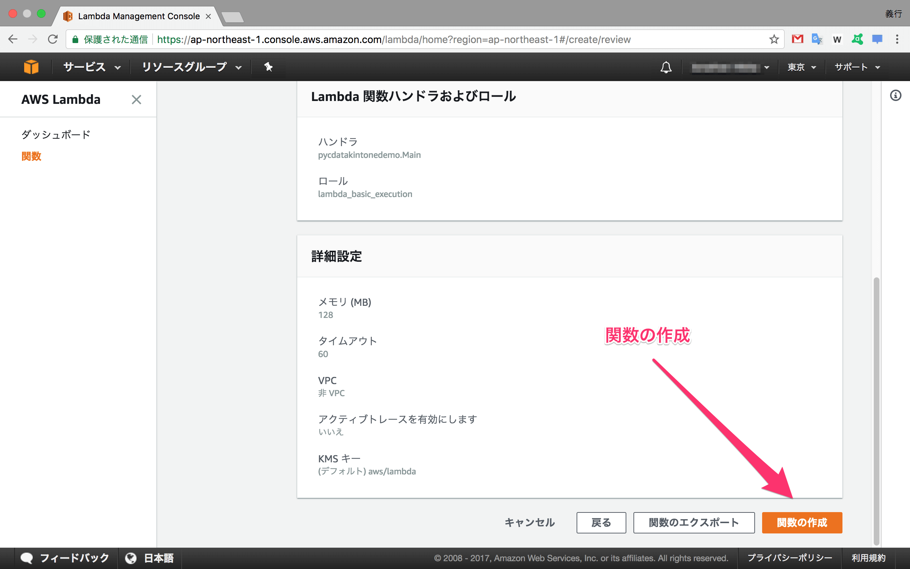Select 関数 in sidebar
The image size is (910, 569).
click(x=31, y=156)
